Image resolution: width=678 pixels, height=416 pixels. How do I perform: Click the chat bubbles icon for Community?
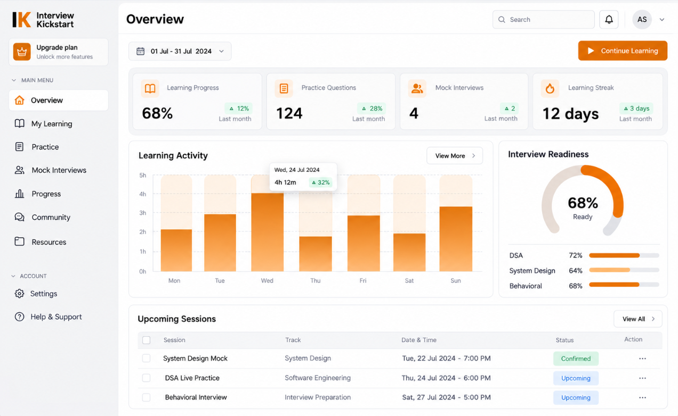20,217
